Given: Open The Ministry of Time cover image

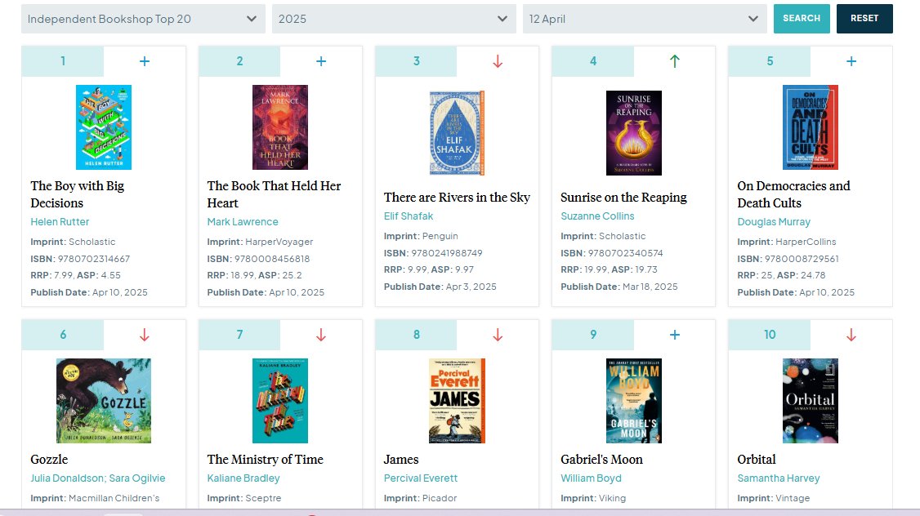Looking at the screenshot, I should [x=280, y=401].
